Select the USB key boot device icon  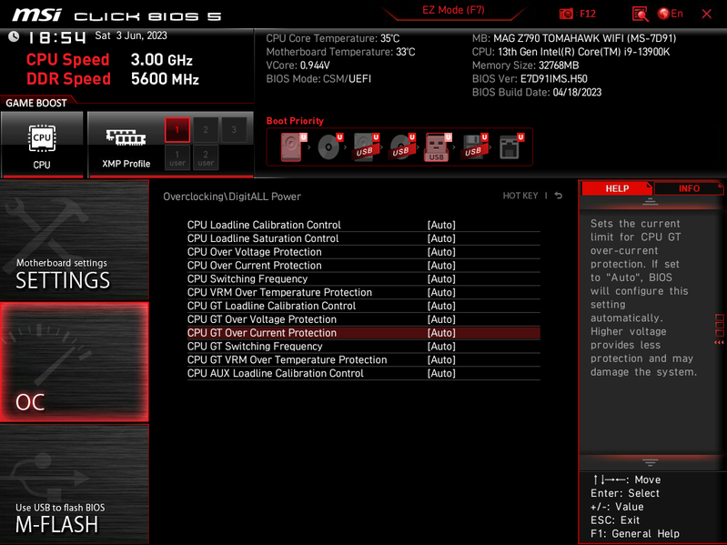438,146
